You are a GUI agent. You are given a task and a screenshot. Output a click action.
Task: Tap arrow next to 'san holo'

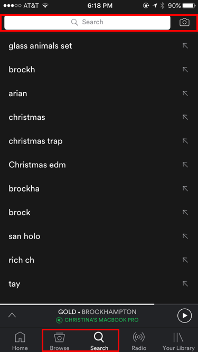coord(185,236)
